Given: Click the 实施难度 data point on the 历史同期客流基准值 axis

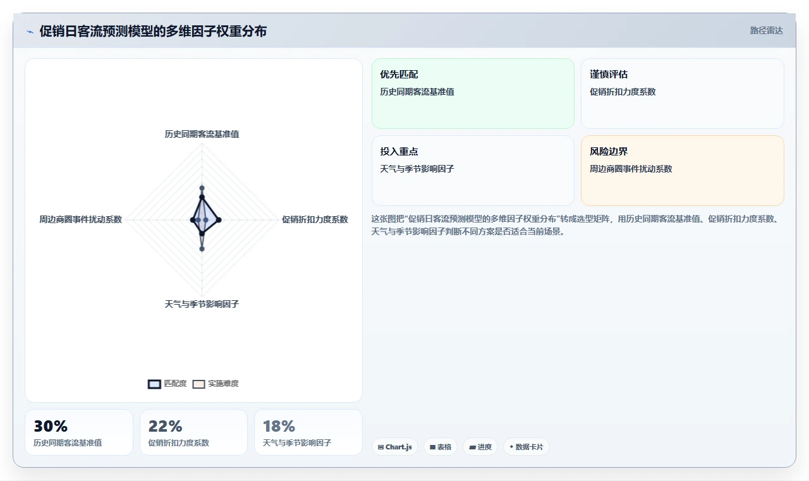Looking at the screenshot, I should coord(202,188).
